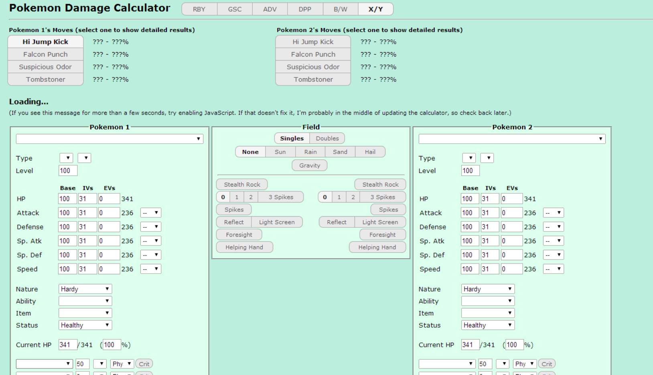Click Pokemon 2's first move base power field

485,364
